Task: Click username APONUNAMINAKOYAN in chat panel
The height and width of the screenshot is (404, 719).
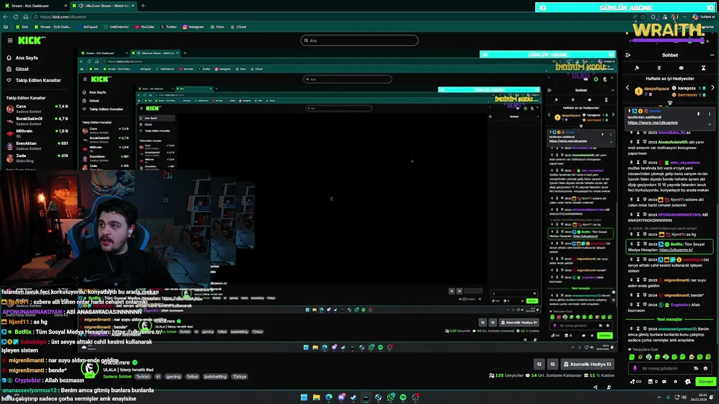Action: pos(679,214)
